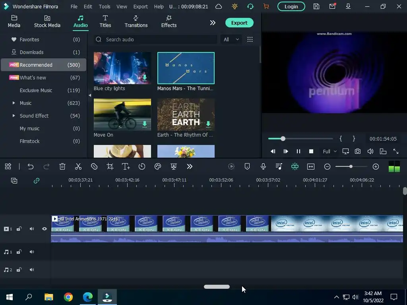Add a marker with the shield icon
The image size is (407, 305).
247,166
